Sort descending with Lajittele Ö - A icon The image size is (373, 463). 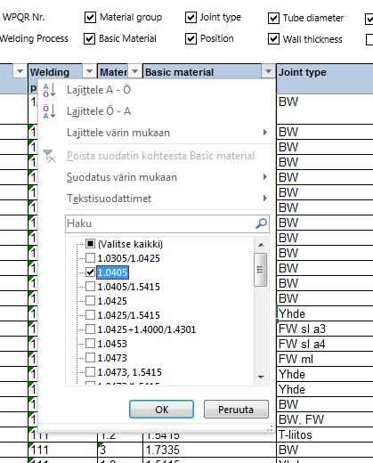click(49, 111)
